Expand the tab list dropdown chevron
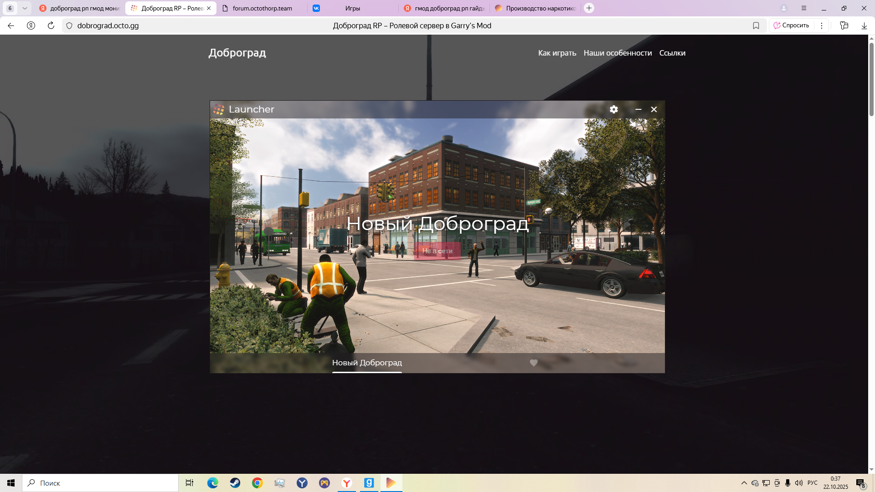 25,8
